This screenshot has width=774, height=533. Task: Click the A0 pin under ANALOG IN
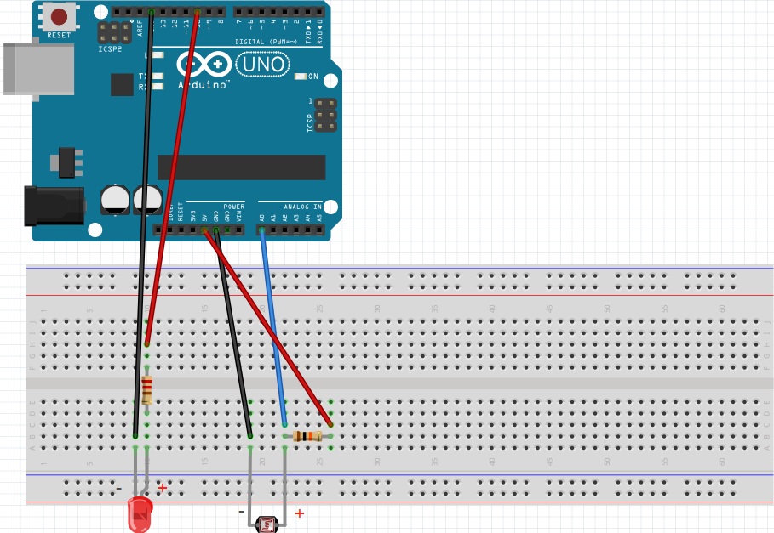(262, 228)
